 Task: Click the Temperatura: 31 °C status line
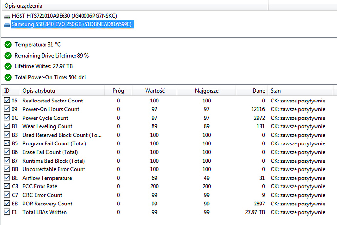point(38,44)
